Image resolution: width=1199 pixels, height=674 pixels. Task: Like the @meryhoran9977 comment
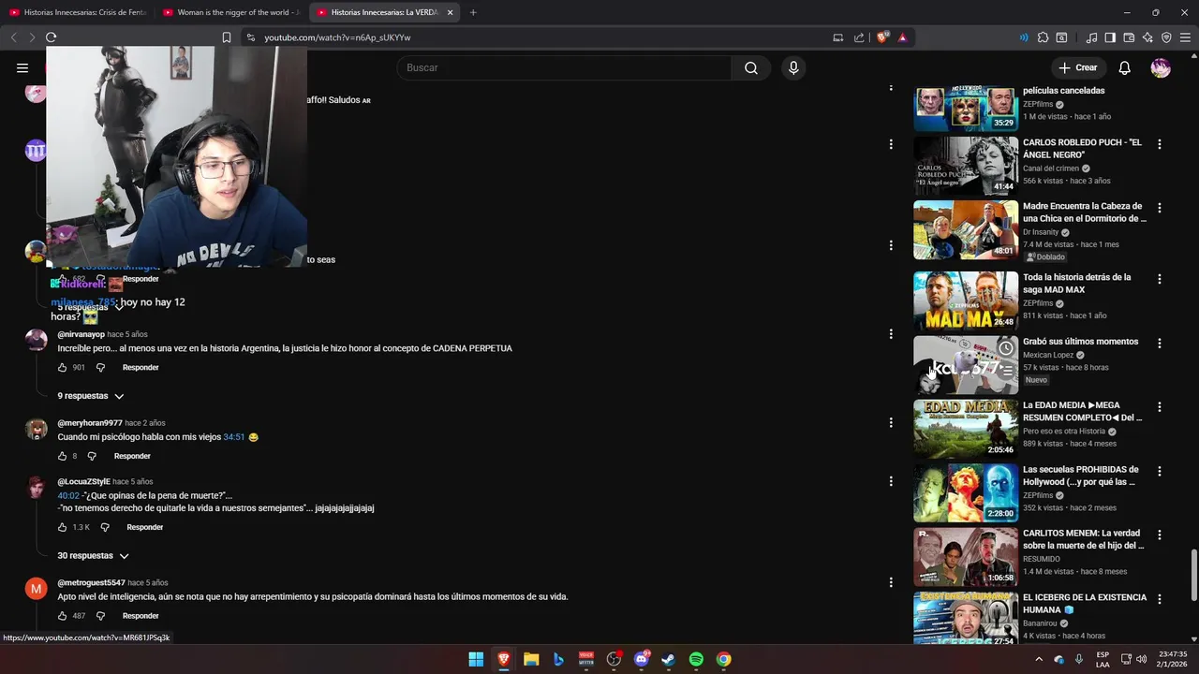pyautogui.click(x=63, y=456)
